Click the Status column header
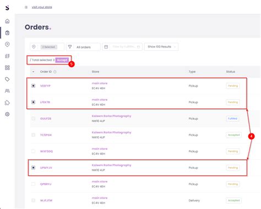 click(231, 72)
